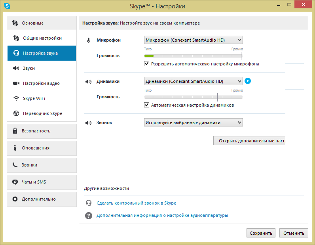The image size is (315, 245).
Task: Open Skype WiFi settings
Action: coord(42,98)
